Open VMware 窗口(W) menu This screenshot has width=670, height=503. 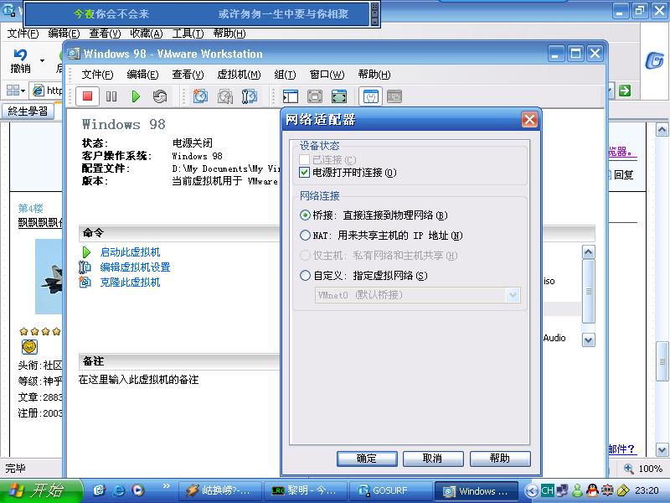coord(327,75)
